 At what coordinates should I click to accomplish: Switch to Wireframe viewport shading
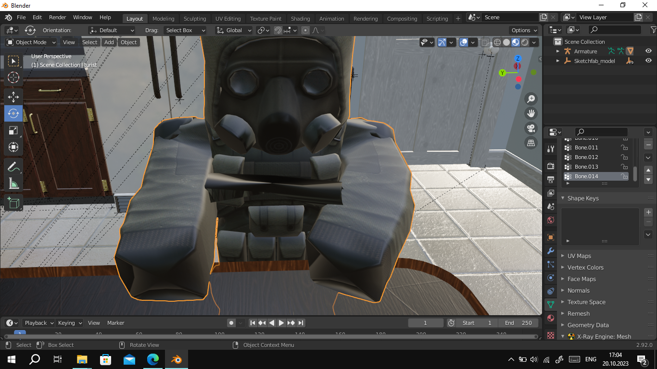(x=497, y=42)
